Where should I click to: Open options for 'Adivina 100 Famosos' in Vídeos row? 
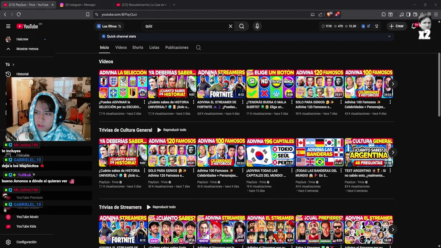click(390, 102)
